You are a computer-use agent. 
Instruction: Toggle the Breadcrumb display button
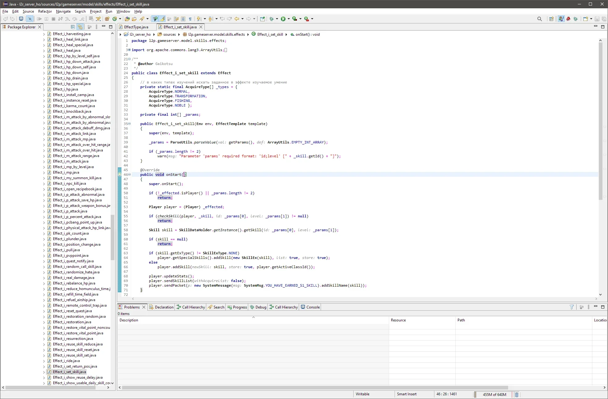(x=155, y=19)
